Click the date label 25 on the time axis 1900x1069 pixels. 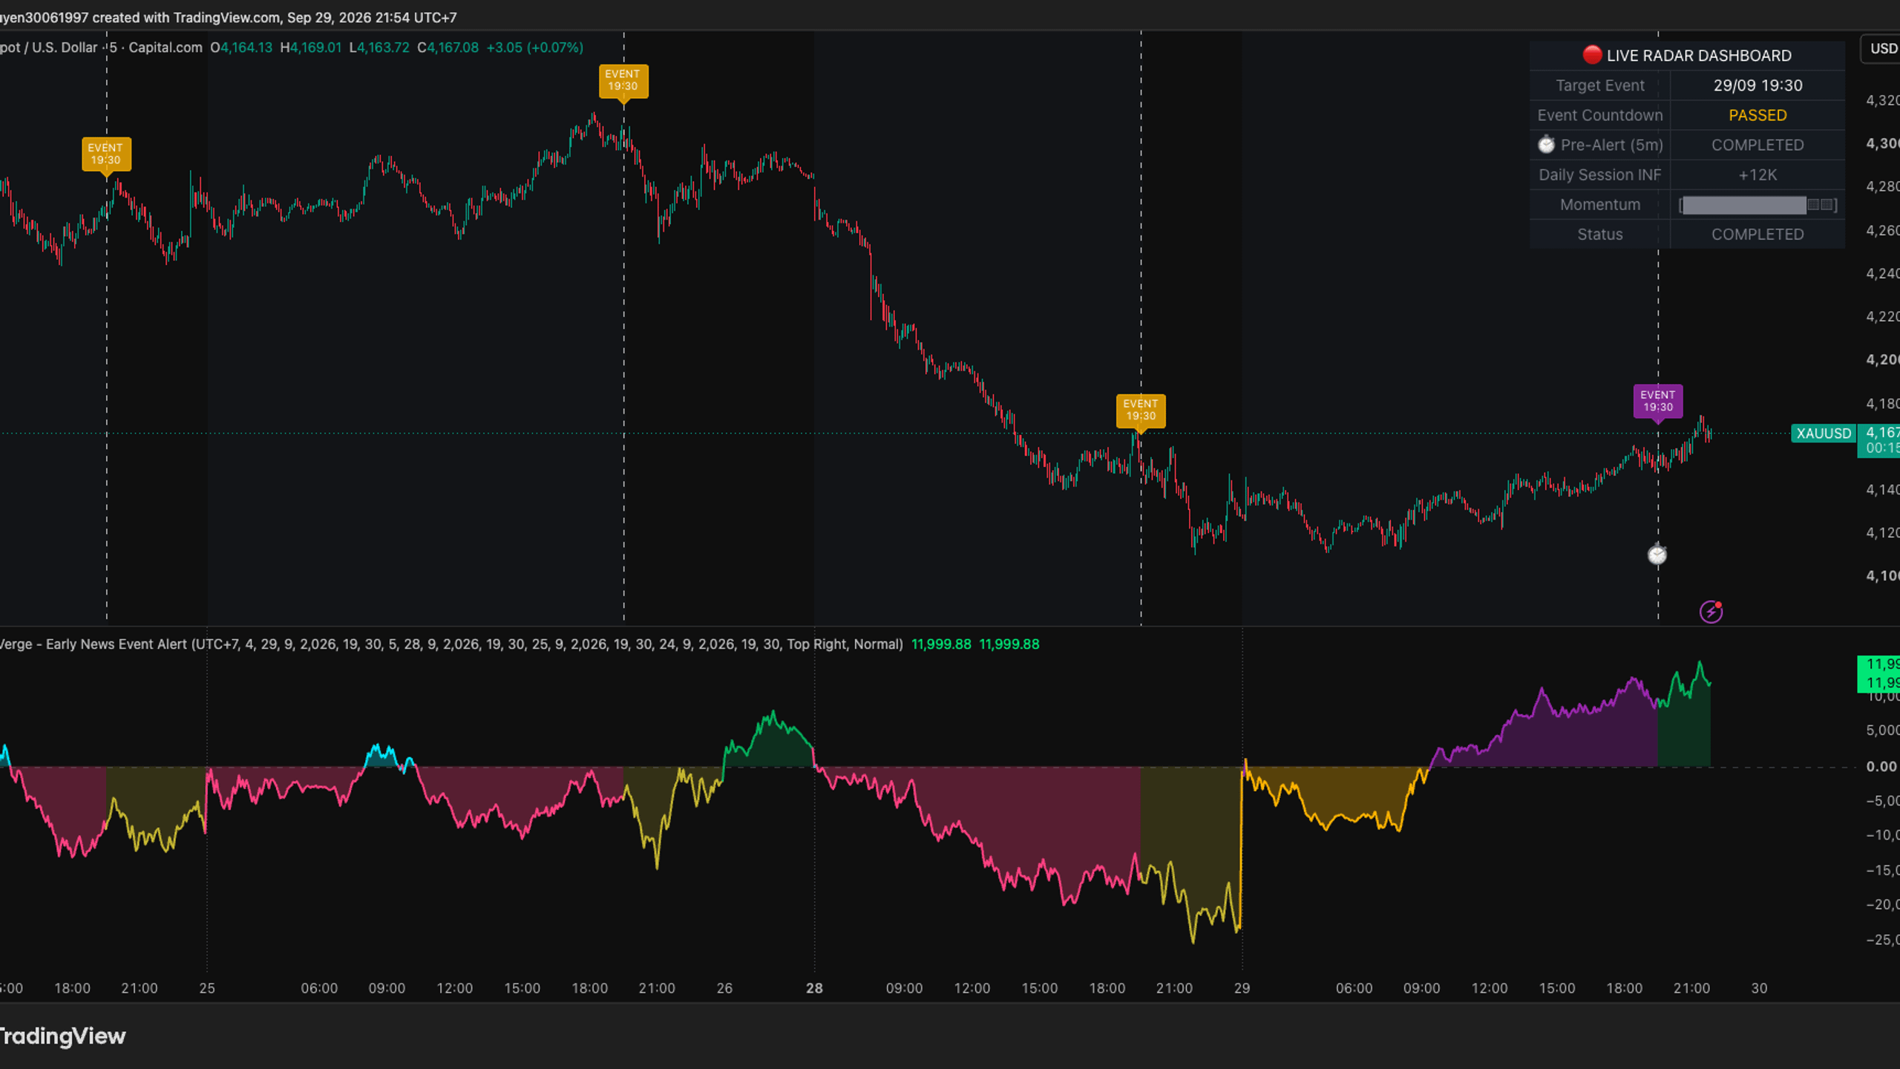click(x=207, y=988)
